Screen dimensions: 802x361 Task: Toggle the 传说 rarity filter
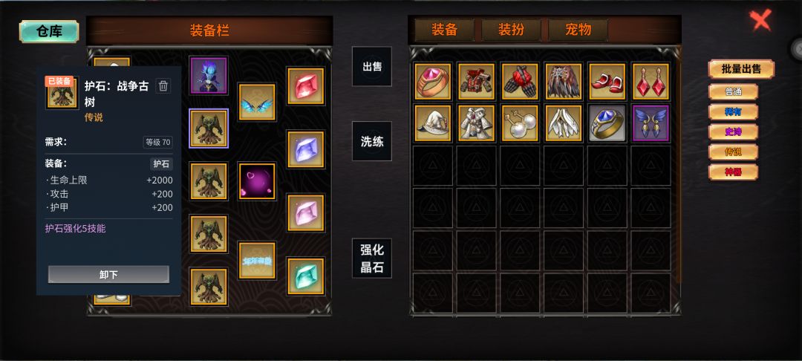733,152
